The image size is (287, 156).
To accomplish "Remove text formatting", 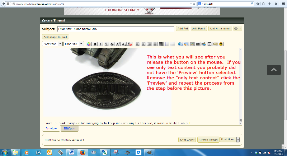I will tap(130, 44).
